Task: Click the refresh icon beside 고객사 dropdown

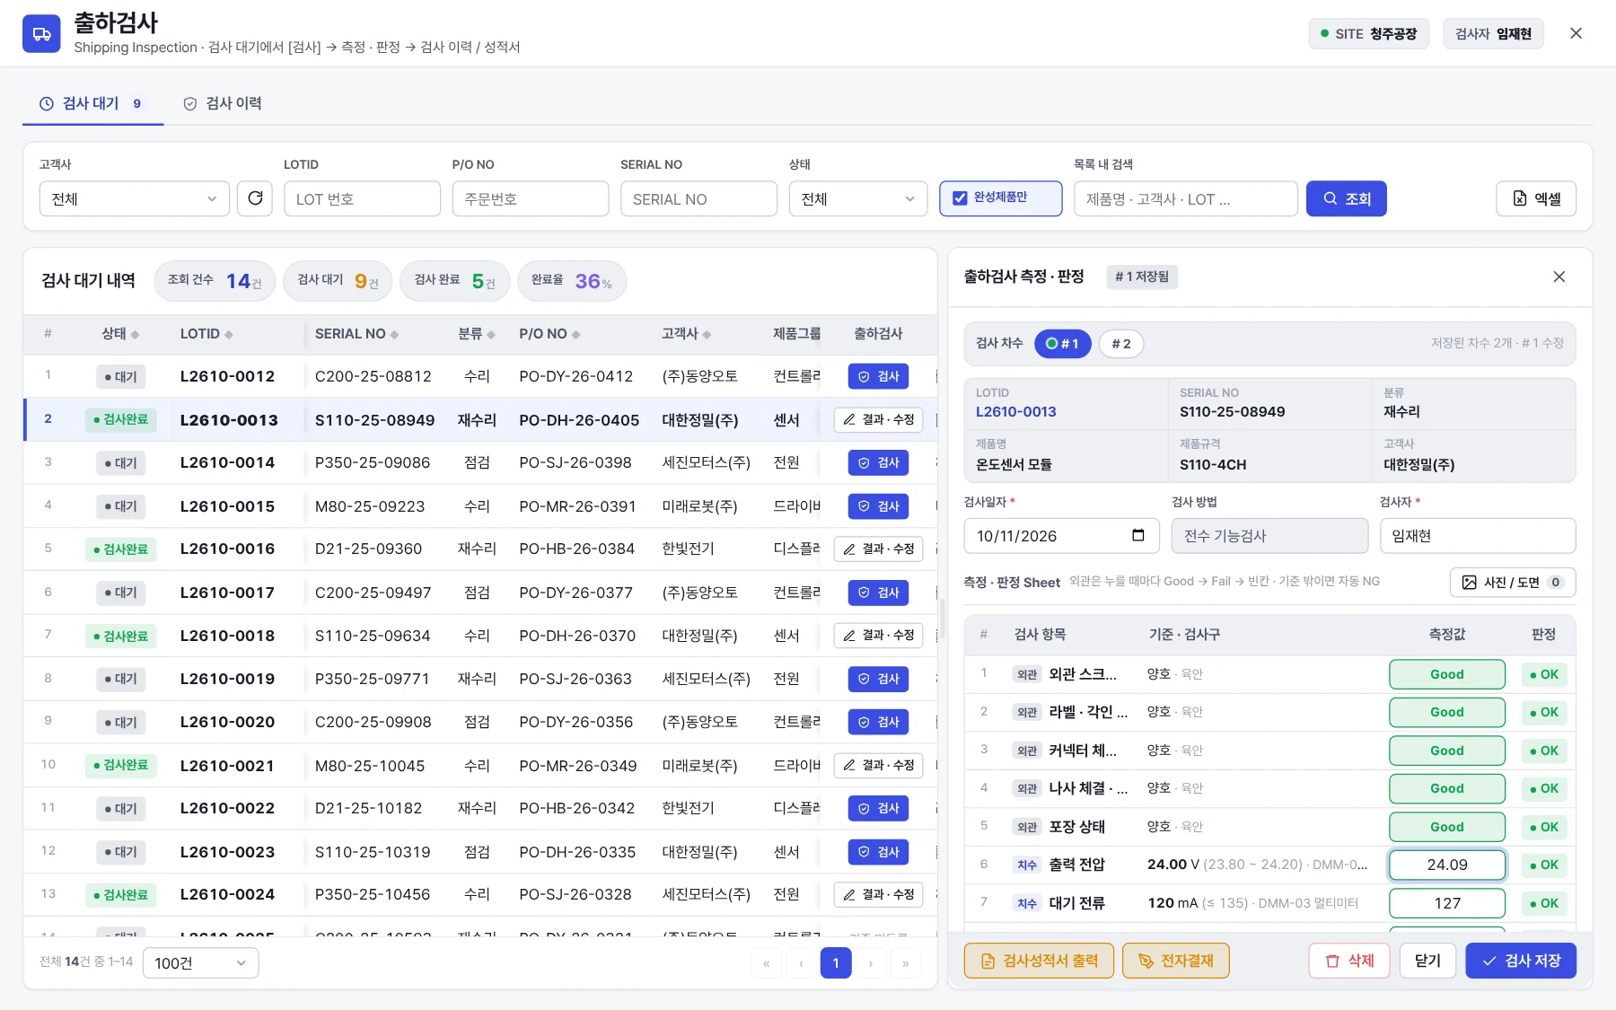Action: [255, 198]
